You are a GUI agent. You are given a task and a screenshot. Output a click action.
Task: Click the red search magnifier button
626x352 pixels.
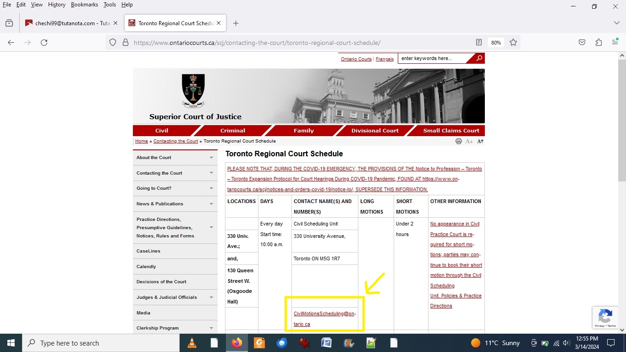[x=479, y=58]
